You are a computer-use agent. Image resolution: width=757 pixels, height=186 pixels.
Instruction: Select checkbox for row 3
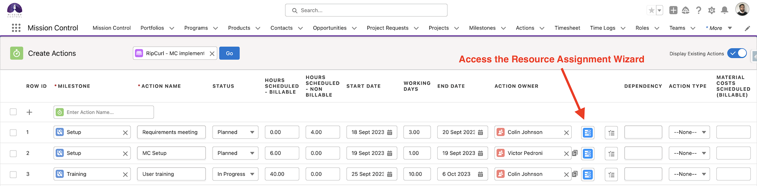click(13, 175)
